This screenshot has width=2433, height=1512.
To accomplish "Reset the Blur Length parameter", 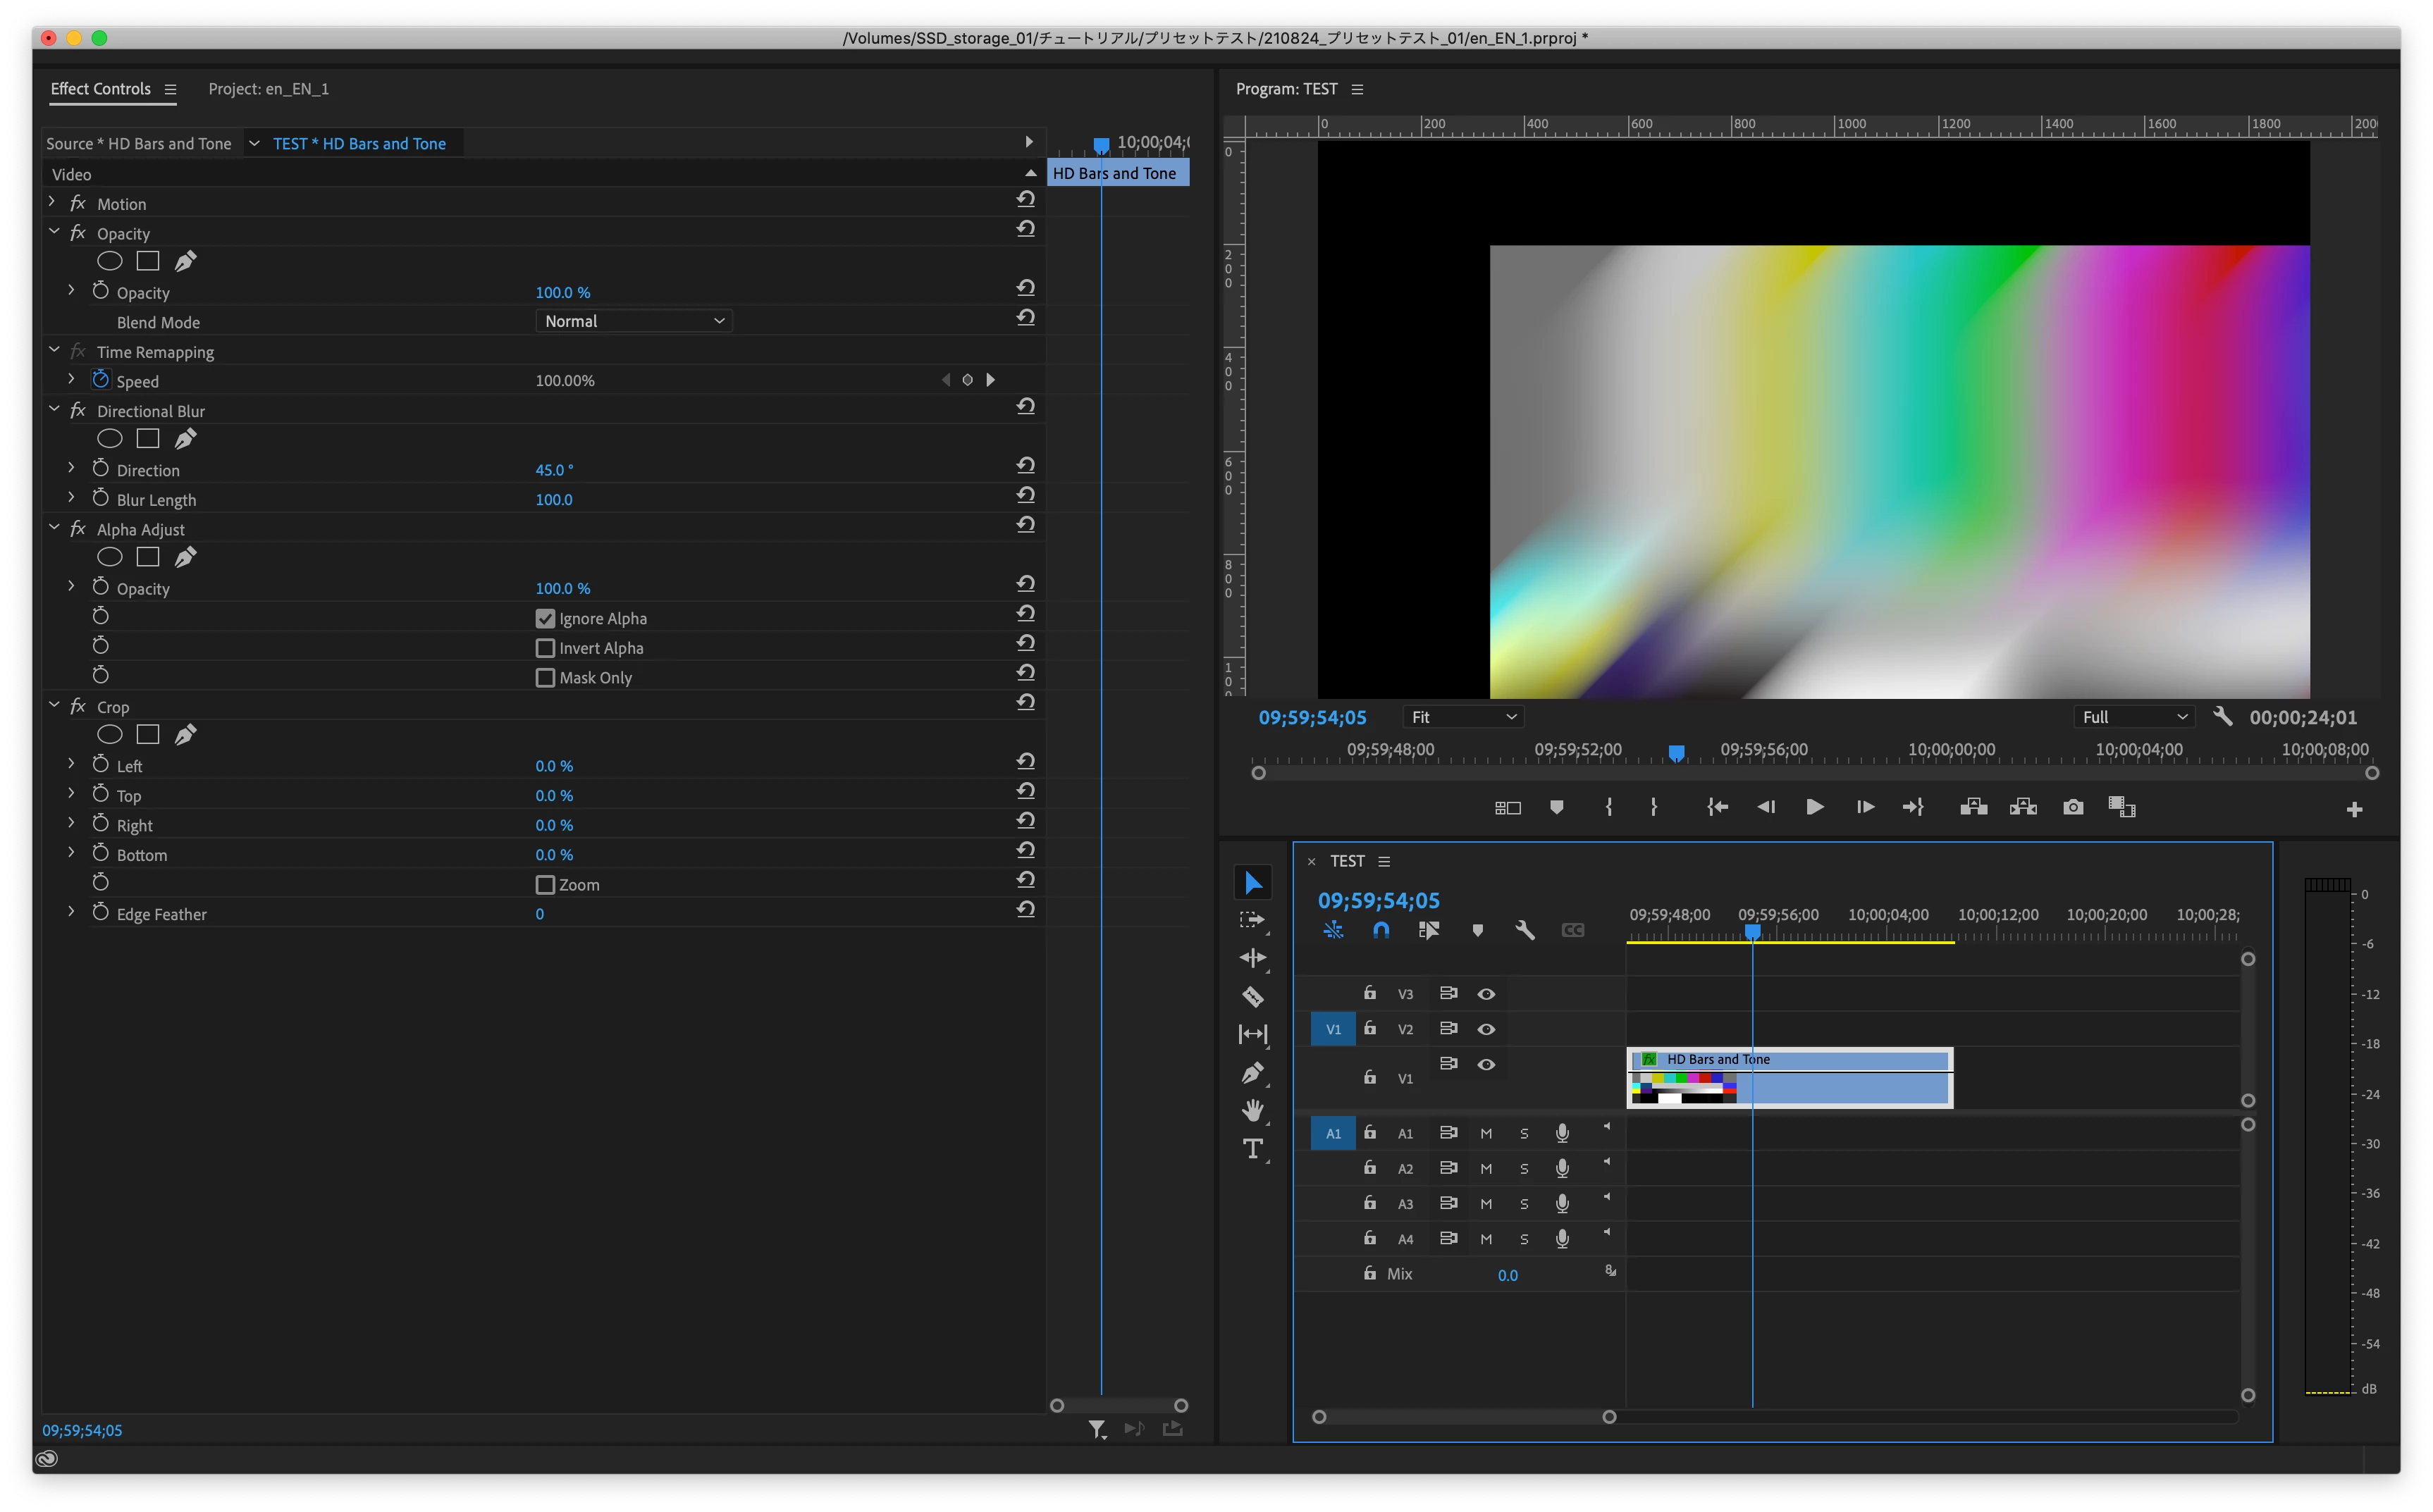I will [1025, 495].
